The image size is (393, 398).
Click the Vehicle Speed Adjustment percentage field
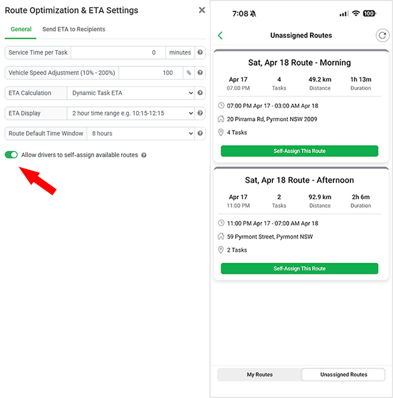click(x=151, y=72)
